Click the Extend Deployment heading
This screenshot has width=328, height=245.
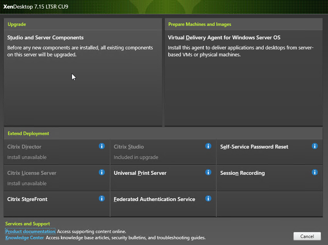click(28, 133)
